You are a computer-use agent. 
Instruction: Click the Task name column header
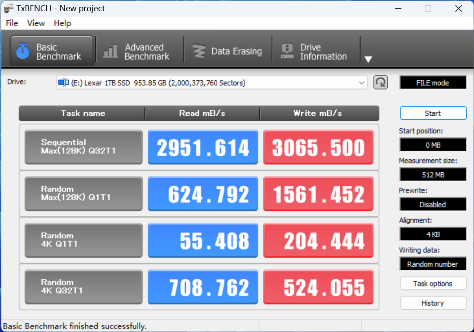coord(83,113)
